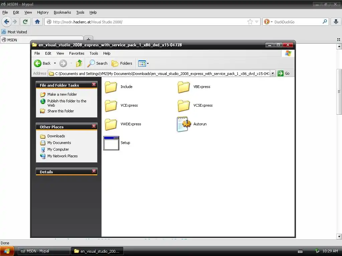Open Mypal Tools menu
Screen dimensions: 342x256
click(80, 12)
